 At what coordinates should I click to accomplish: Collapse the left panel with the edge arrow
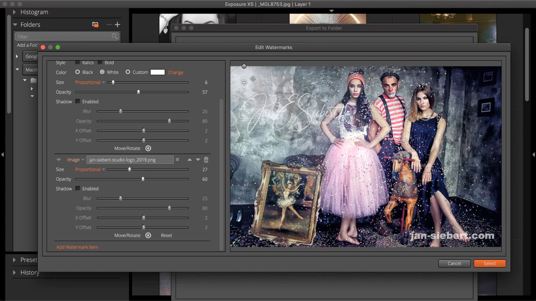tap(3, 155)
